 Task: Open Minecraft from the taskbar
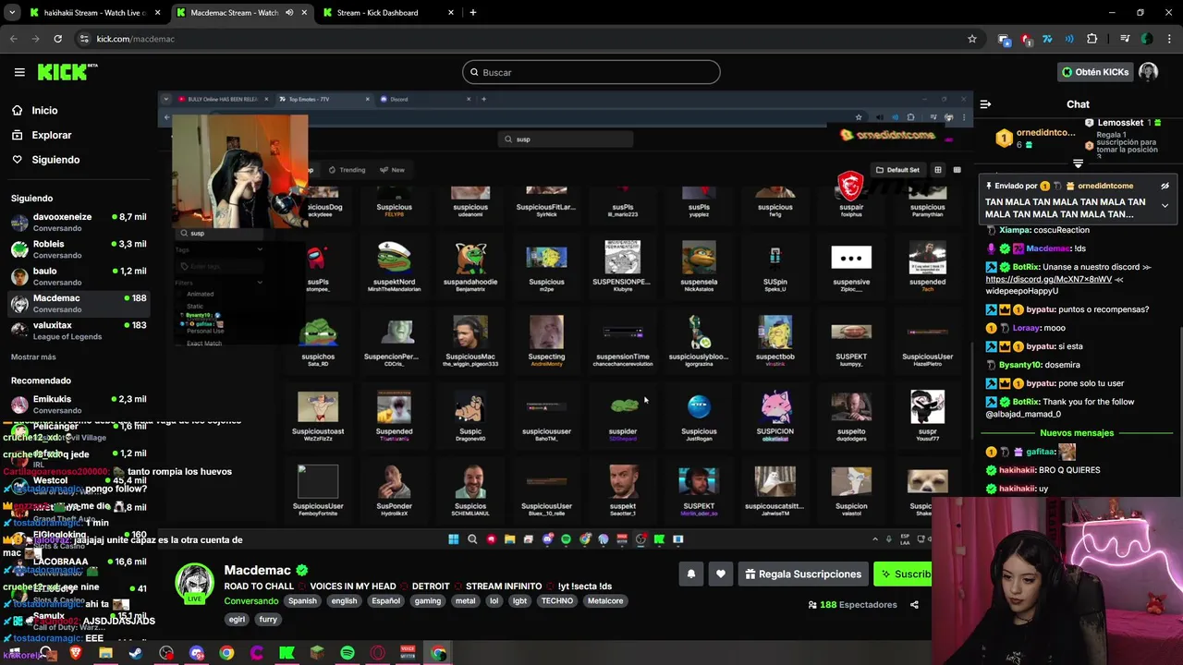pyautogui.click(x=317, y=653)
